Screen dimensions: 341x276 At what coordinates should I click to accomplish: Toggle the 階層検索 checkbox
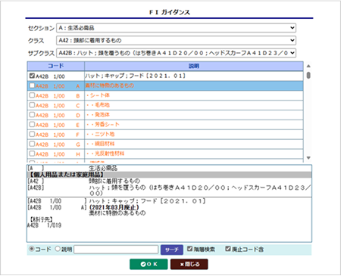189,249
